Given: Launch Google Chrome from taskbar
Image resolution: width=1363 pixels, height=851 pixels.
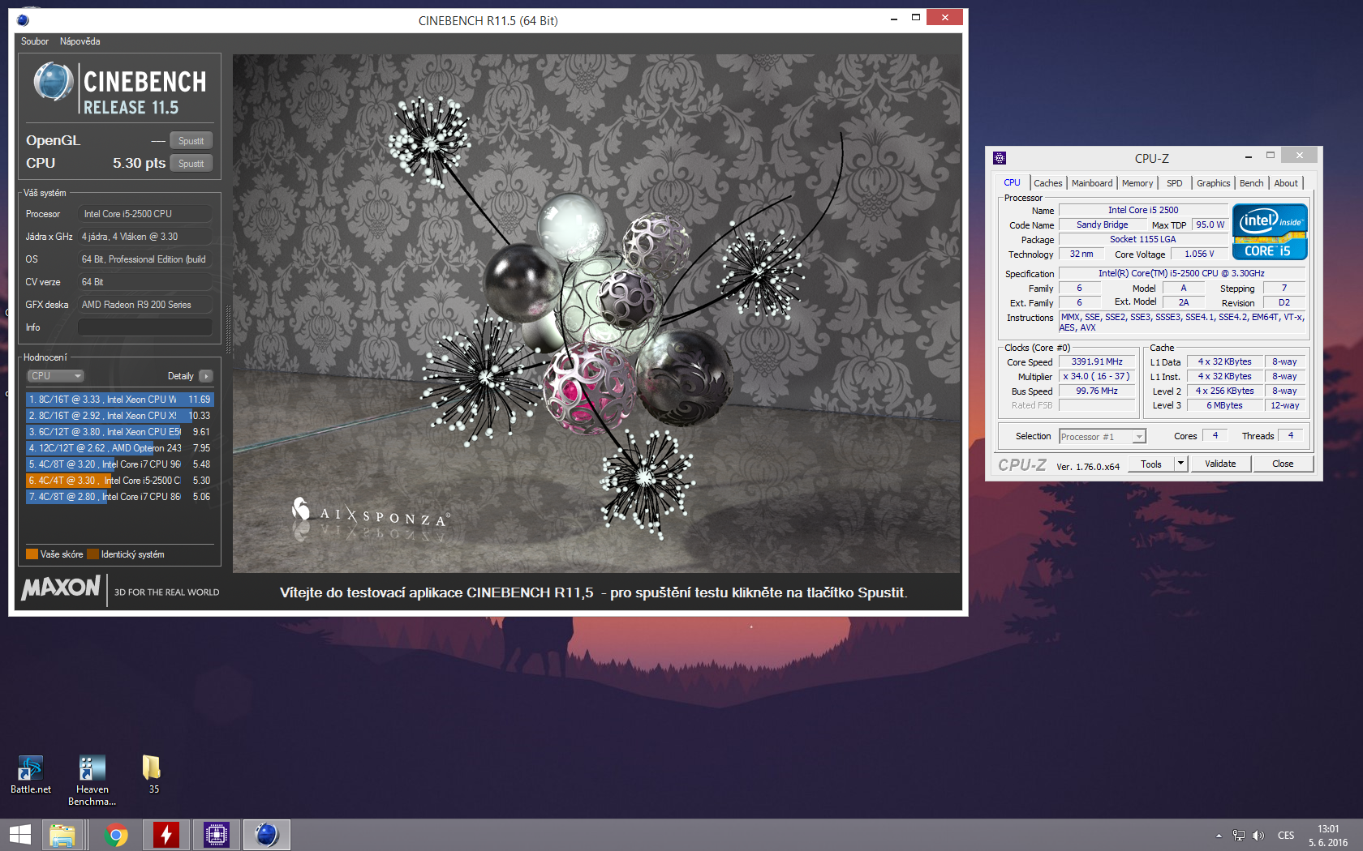Looking at the screenshot, I should 116,835.
